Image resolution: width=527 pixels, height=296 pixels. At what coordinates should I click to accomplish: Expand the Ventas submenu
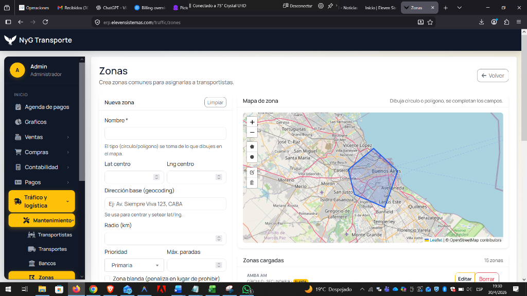pos(42,137)
